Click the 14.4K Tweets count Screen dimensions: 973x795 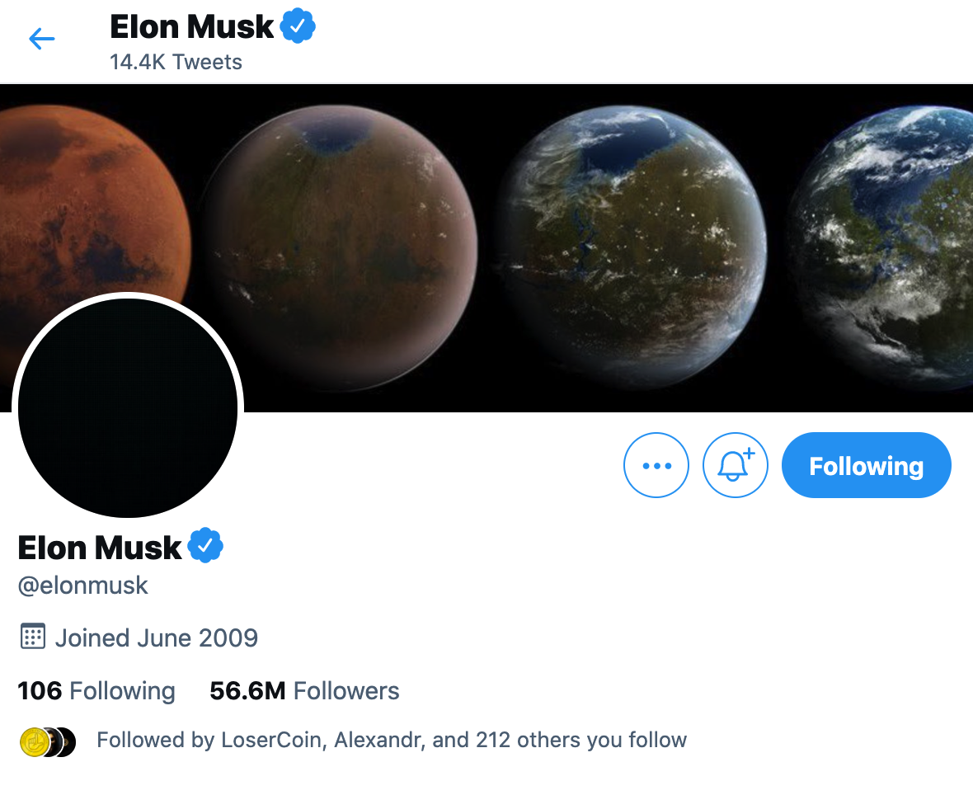tap(176, 62)
